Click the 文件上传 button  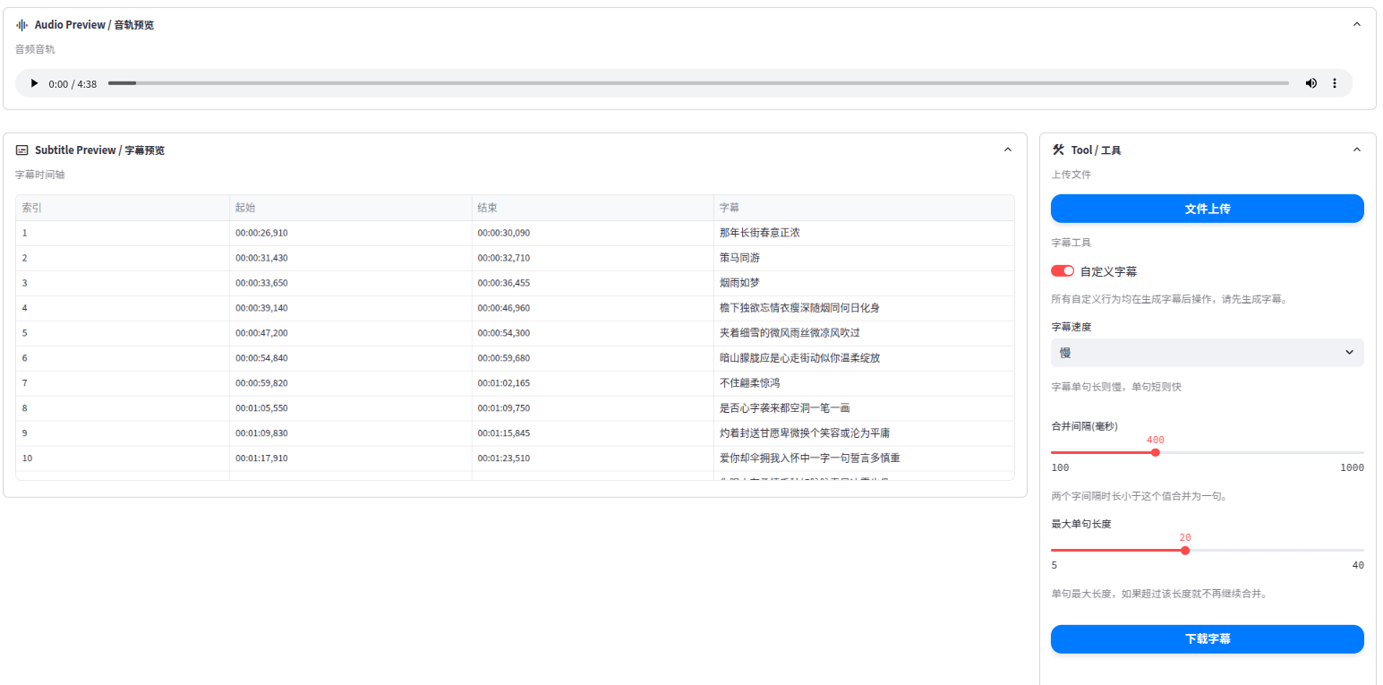1207,209
